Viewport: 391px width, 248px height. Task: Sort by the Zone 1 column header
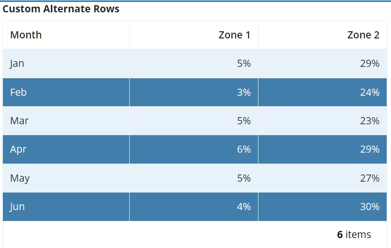(x=194, y=35)
